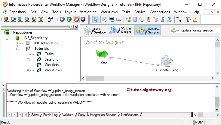This screenshot has height=125, width=221.
Task: Expand the Sessions folder node
Action: click(28, 60)
